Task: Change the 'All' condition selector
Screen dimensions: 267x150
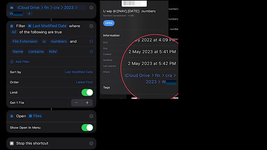Action: pyautogui.click(x=14, y=32)
